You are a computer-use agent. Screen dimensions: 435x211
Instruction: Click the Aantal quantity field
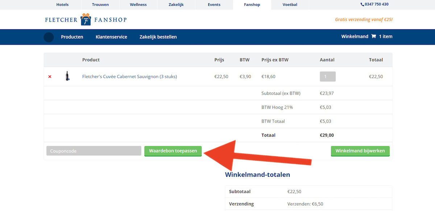(328, 77)
